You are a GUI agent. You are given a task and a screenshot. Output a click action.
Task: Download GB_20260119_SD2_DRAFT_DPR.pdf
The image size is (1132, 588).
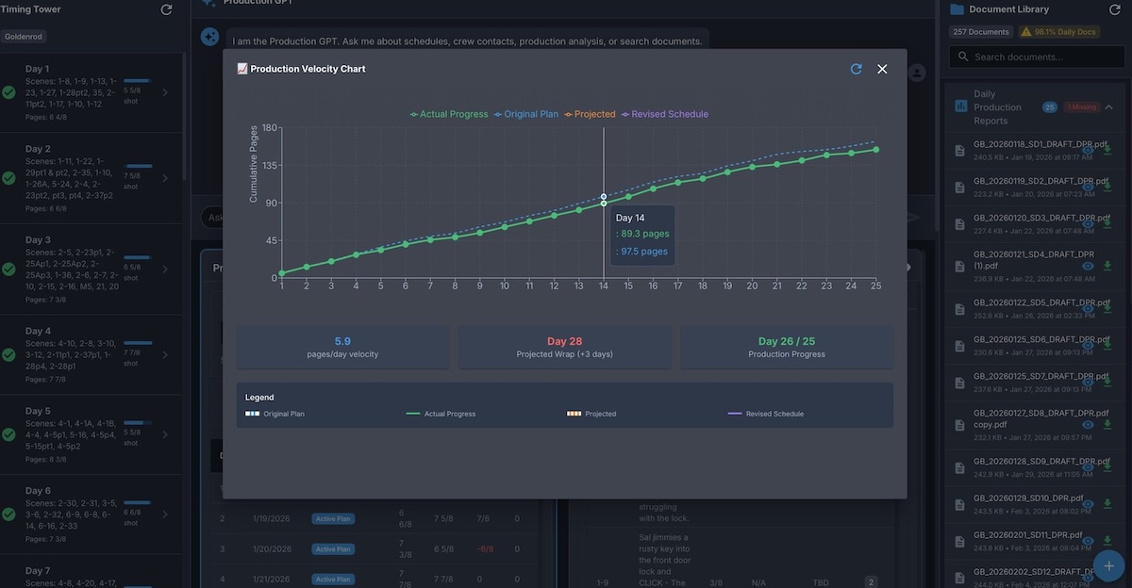(1107, 187)
